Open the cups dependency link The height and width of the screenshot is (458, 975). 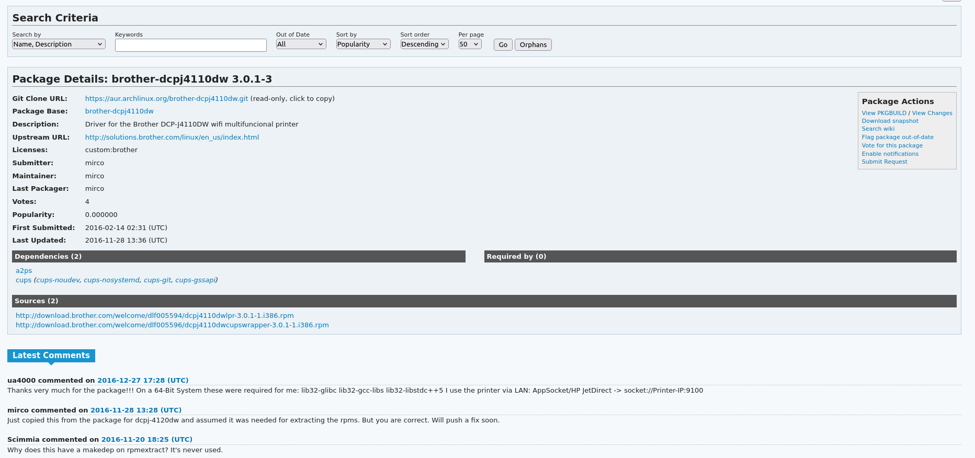coord(24,280)
